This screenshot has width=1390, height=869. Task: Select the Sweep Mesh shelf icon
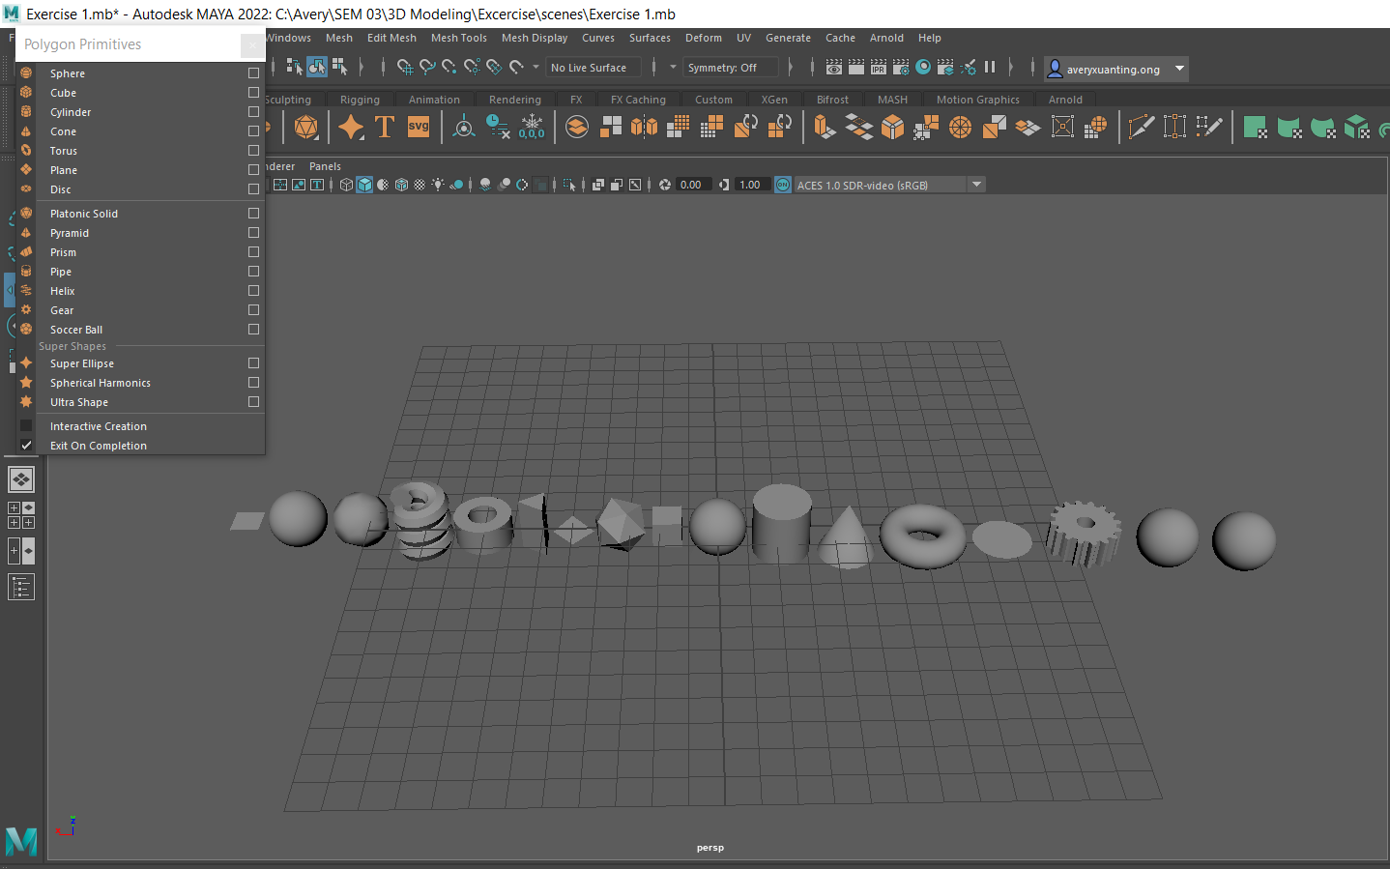click(x=352, y=127)
